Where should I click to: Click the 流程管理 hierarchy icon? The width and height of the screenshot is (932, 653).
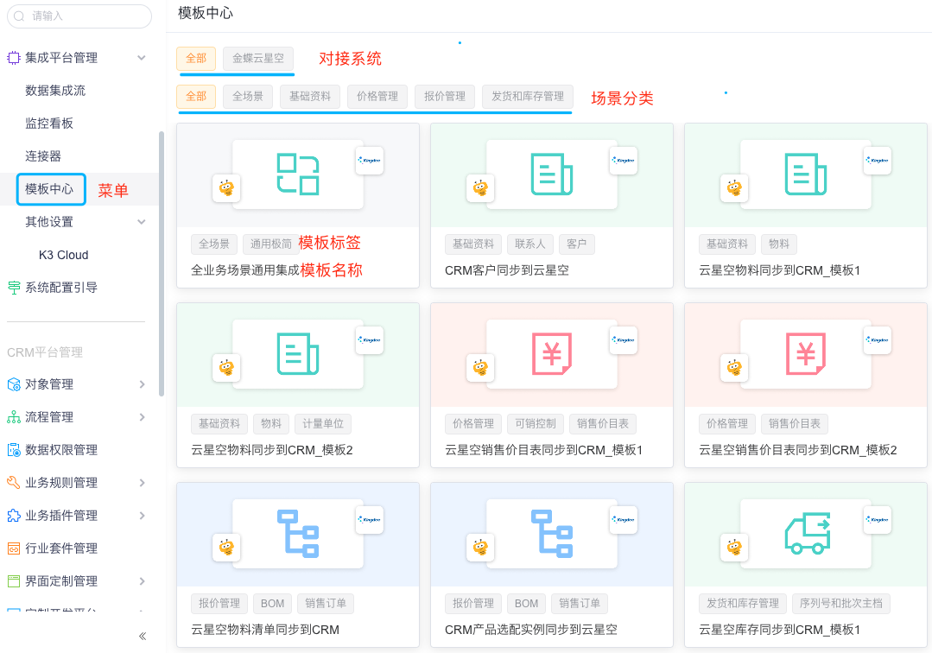coord(14,417)
